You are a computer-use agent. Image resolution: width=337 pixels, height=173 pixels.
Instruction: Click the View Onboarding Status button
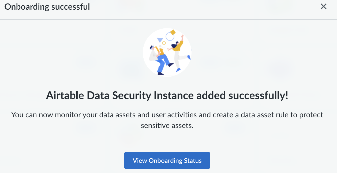click(167, 161)
